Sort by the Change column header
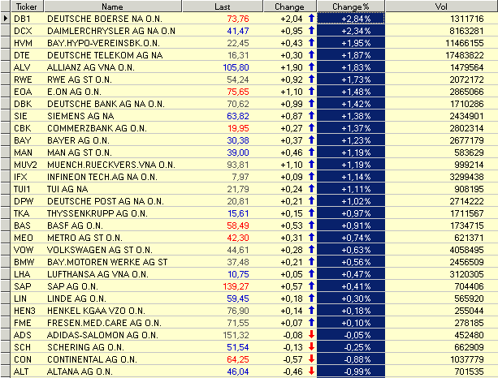Viewport: 498px width, 378px height. (x=290, y=6)
